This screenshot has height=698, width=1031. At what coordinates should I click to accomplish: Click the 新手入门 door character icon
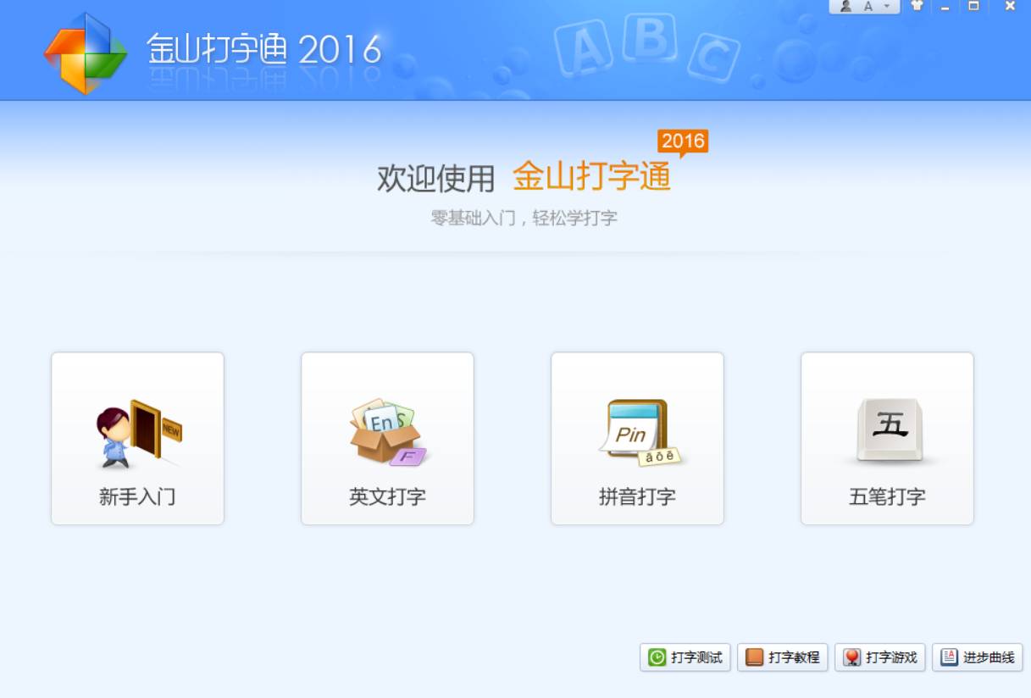pos(137,434)
